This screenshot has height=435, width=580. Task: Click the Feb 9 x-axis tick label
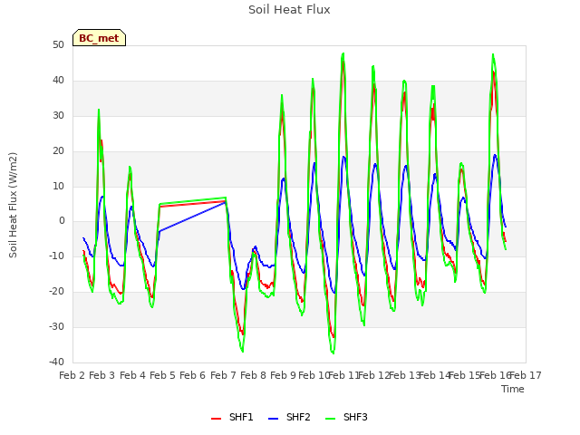point(283,375)
